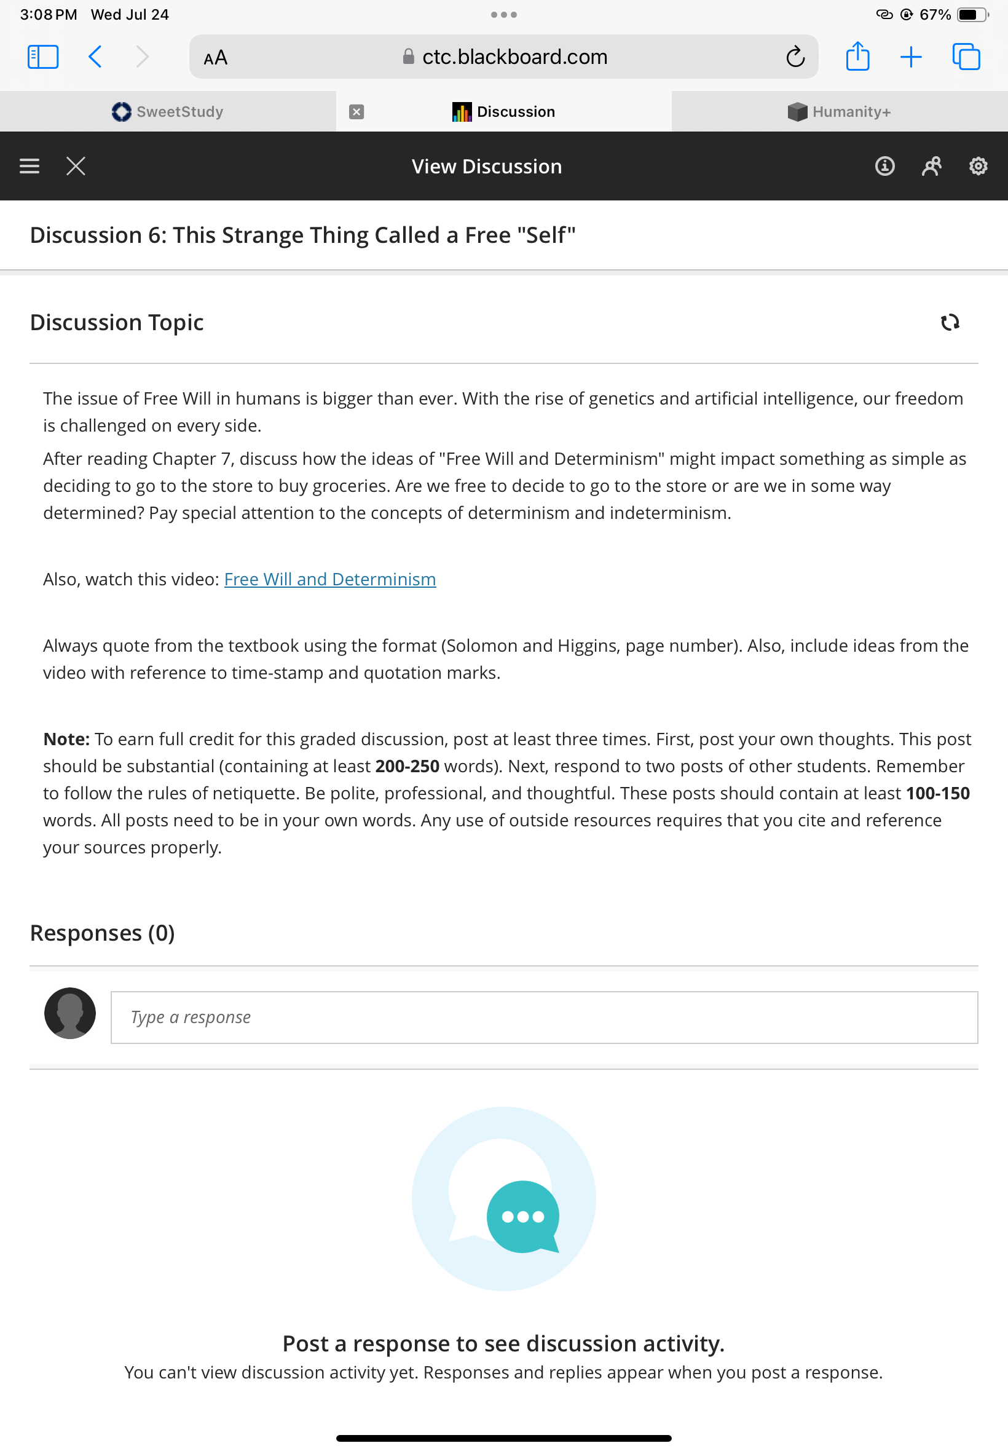Screen dimensions: 1008x1451
Task: Click the Type a response field
Action: tap(544, 1016)
